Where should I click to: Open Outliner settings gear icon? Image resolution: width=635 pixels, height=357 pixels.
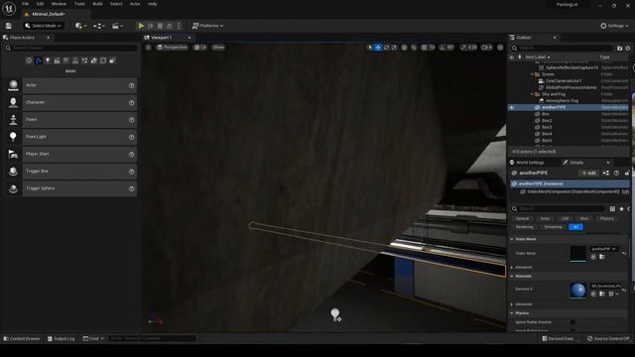coord(628,49)
